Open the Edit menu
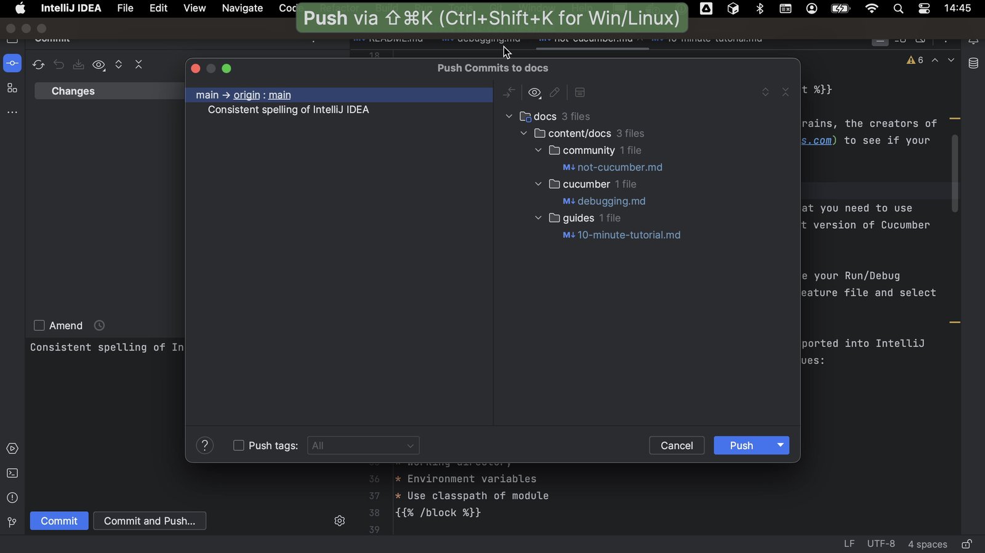 click(x=158, y=8)
